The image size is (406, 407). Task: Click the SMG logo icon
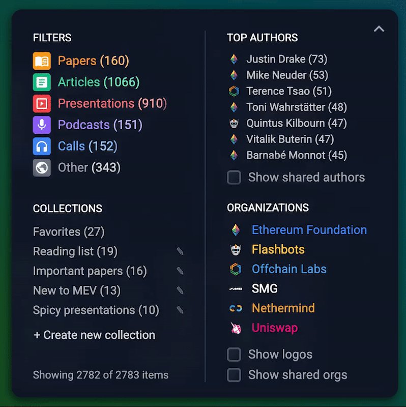pos(236,288)
